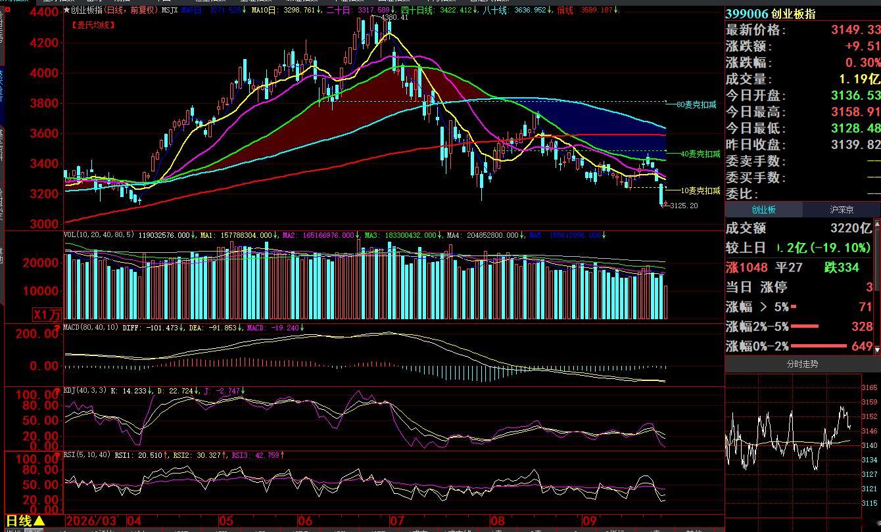Click the 四十日线 value 3422.412
Viewport: 881px width, 532px height.
(456, 11)
